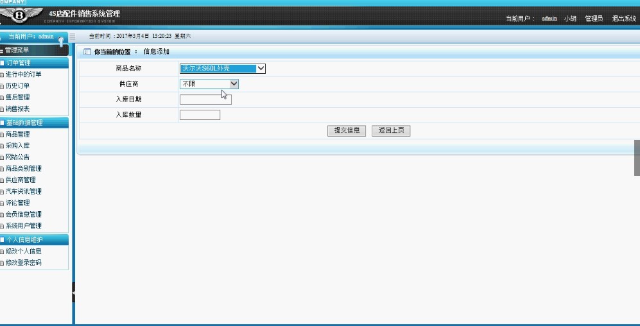
Task: Click the 4S店配件销售系统管理 title
Action: point(85,14)
